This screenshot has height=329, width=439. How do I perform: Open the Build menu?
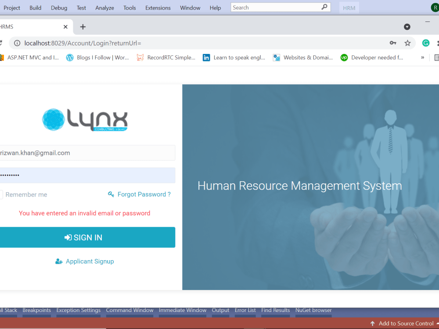click(35, 8)
